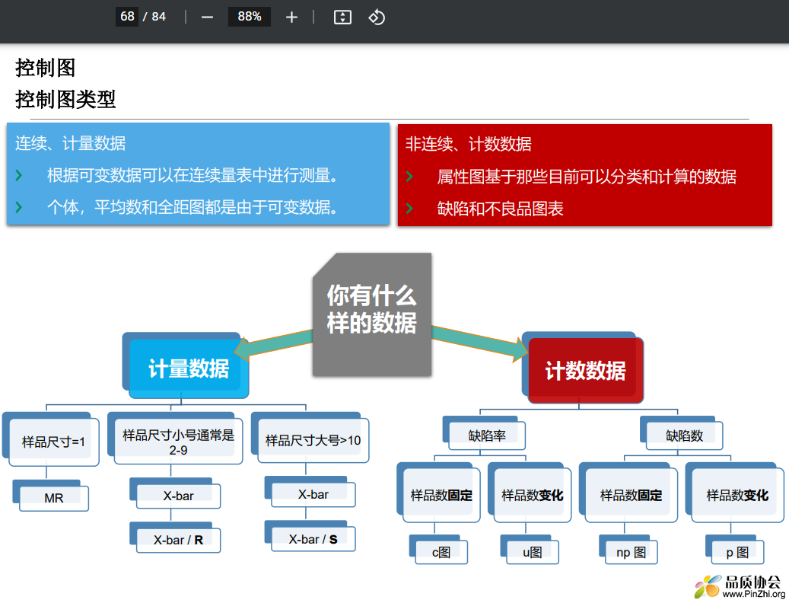Click the 缺陷和不良品图表 bullet line

(500, 209)
